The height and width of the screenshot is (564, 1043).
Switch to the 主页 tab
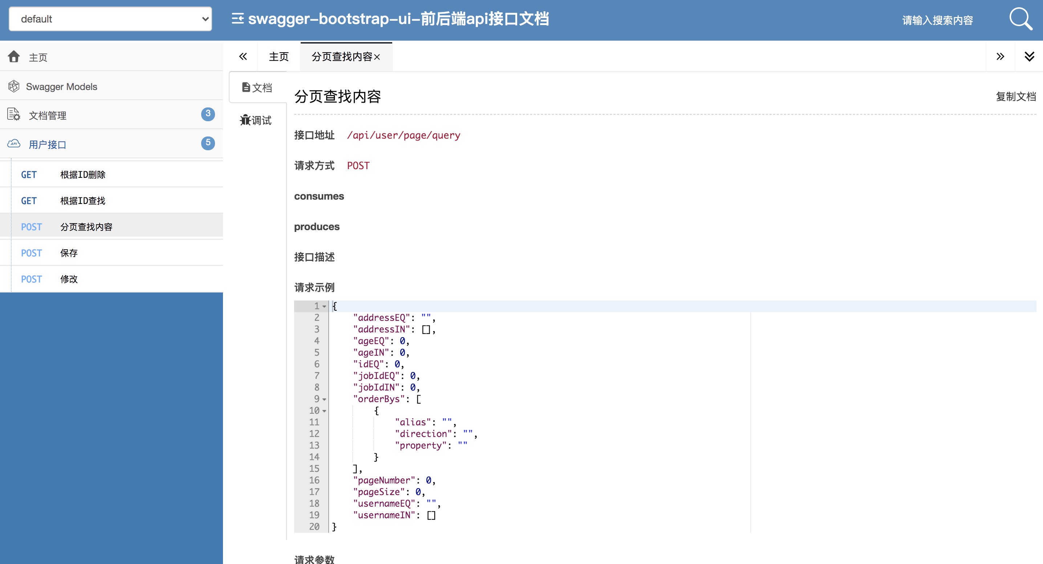279,57
